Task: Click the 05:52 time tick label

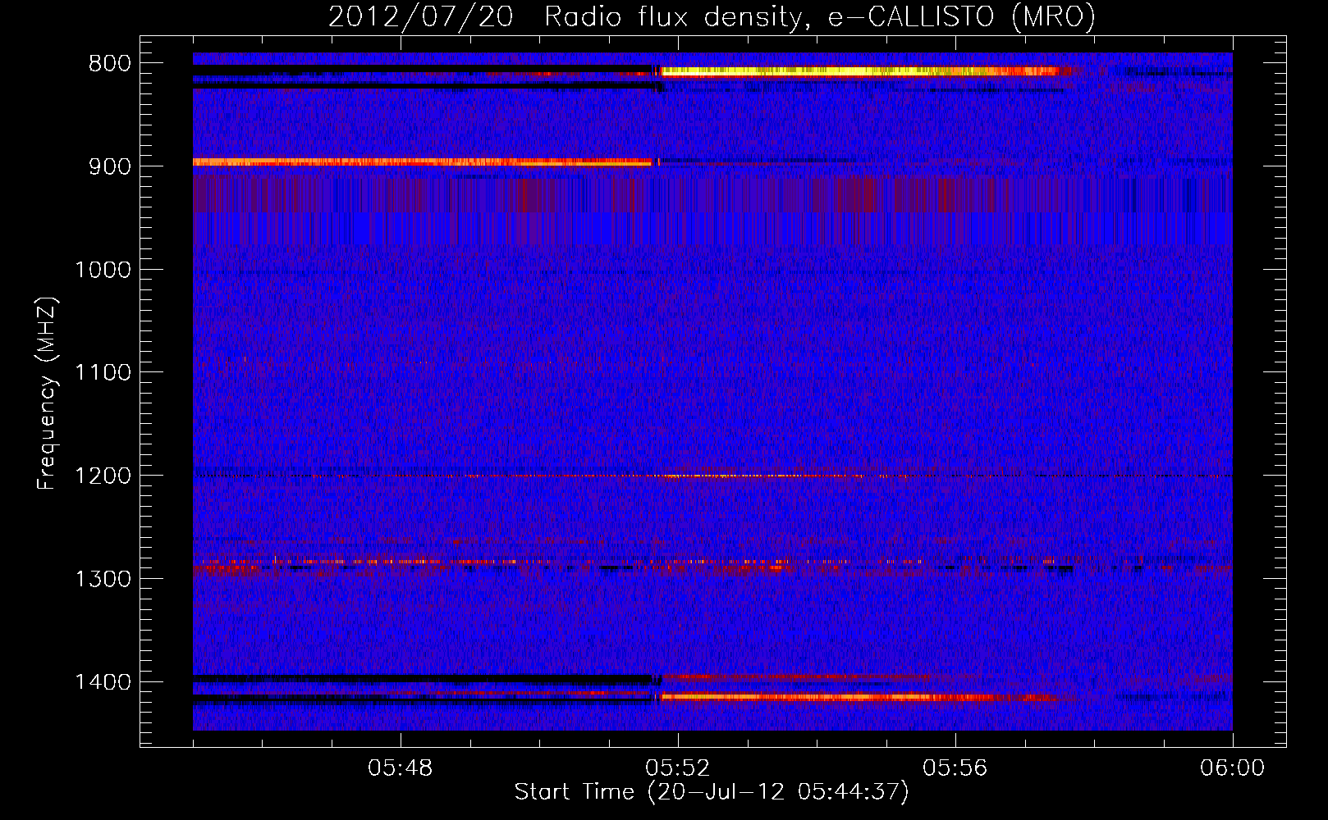Action: (x=677, y=768)
